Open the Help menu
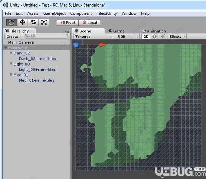The width and height of the screenshot is (206, 179). click(145, 13)
